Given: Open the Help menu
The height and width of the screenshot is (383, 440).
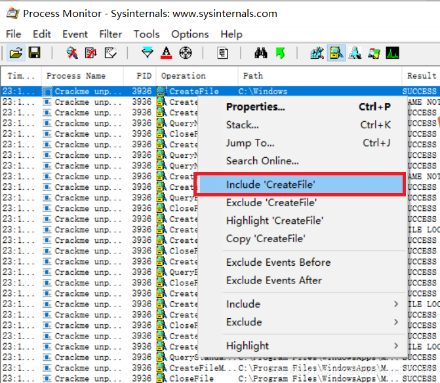Looking at the screenshot, I should click(231, 34).
